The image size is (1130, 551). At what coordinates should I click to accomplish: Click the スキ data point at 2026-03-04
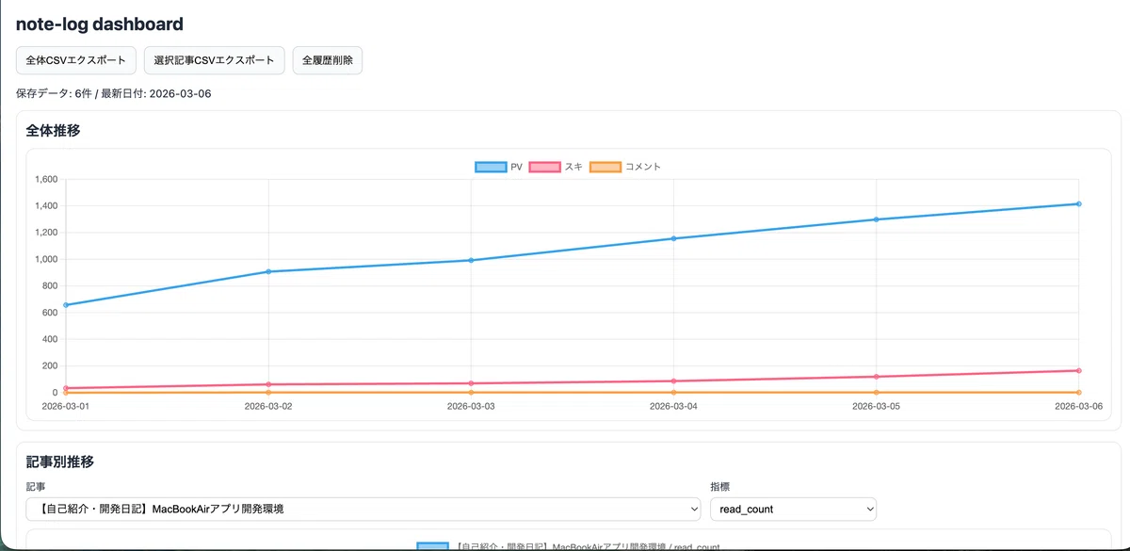pyautogui.click(x=673, y=381)
